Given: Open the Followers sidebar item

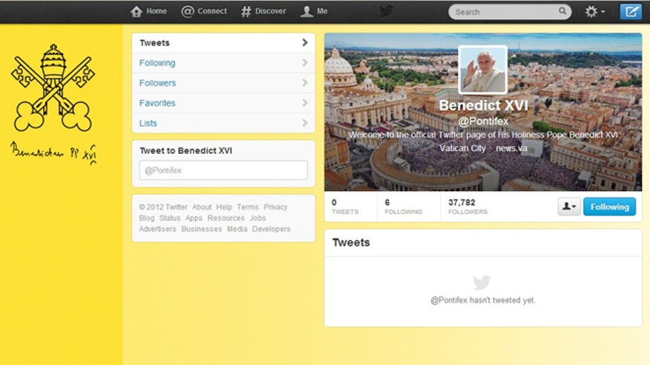Looking at the screenshot, I should (223, 83).
